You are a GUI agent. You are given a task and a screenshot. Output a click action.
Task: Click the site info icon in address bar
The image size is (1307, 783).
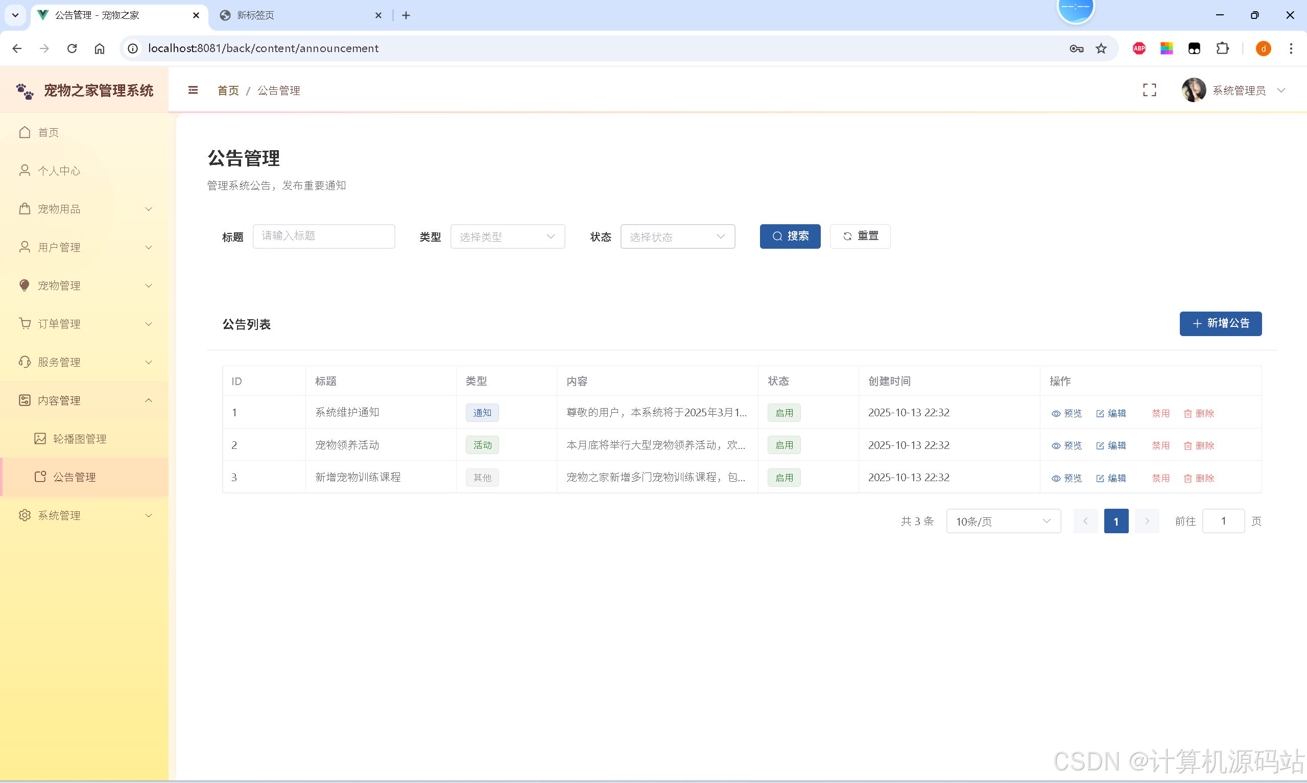click(133, 49)
